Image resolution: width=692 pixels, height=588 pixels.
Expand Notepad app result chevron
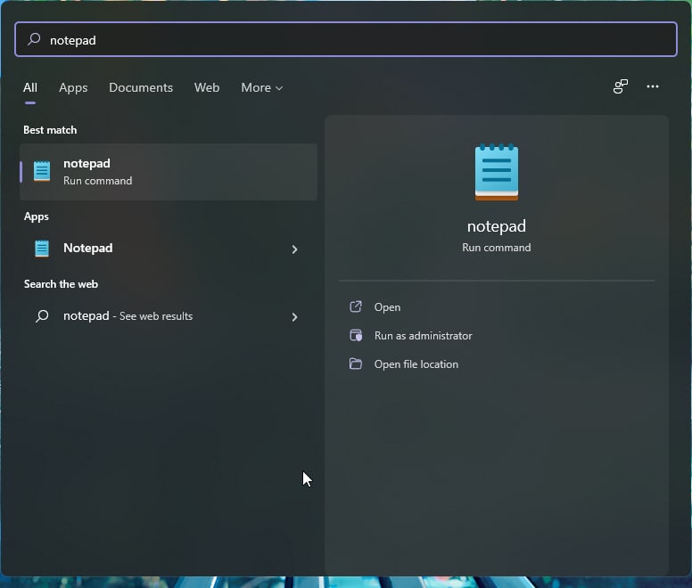294,249
